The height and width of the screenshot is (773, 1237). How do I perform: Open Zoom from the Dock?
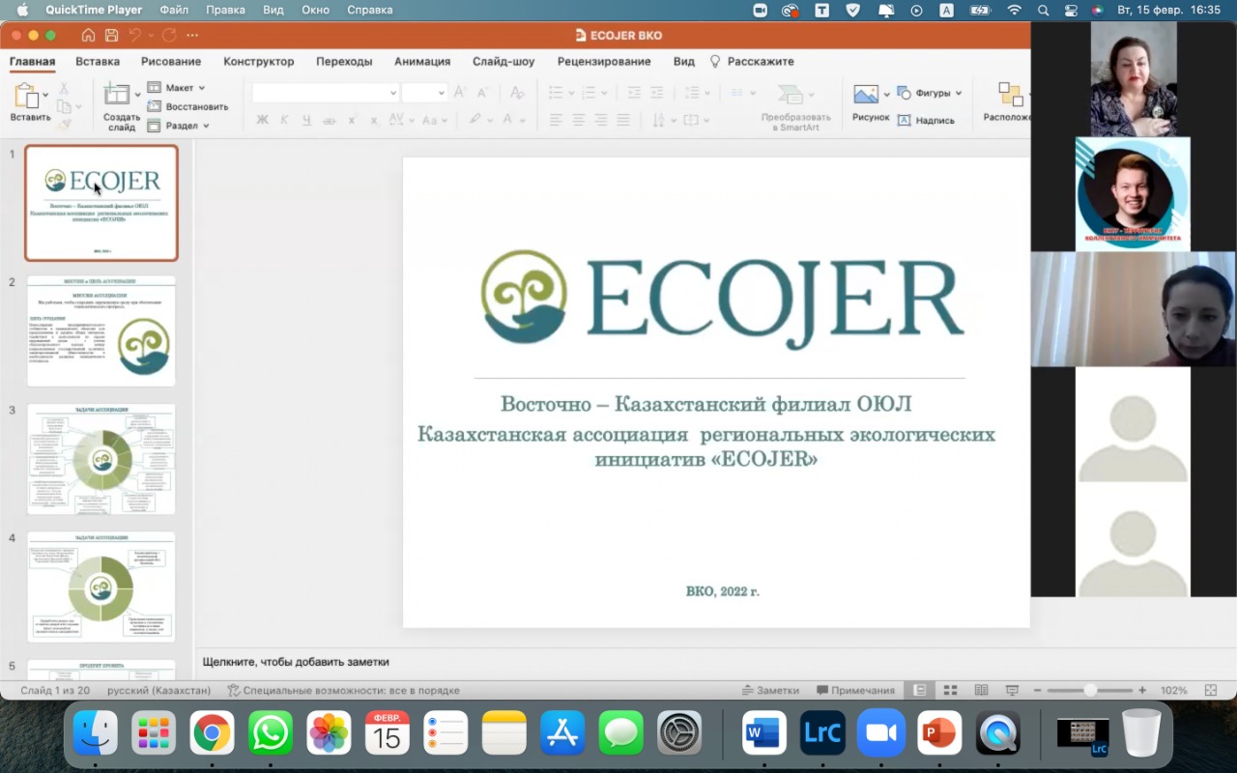(880, 734)
